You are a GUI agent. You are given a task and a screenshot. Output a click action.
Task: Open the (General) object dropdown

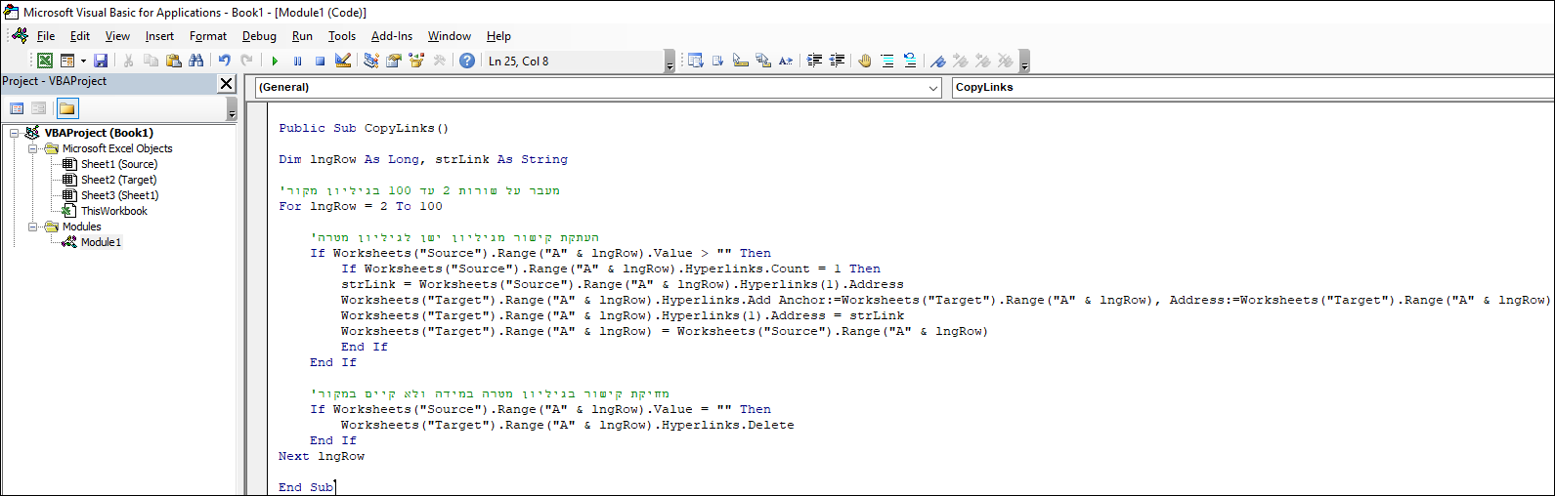(x=932, y=88)
